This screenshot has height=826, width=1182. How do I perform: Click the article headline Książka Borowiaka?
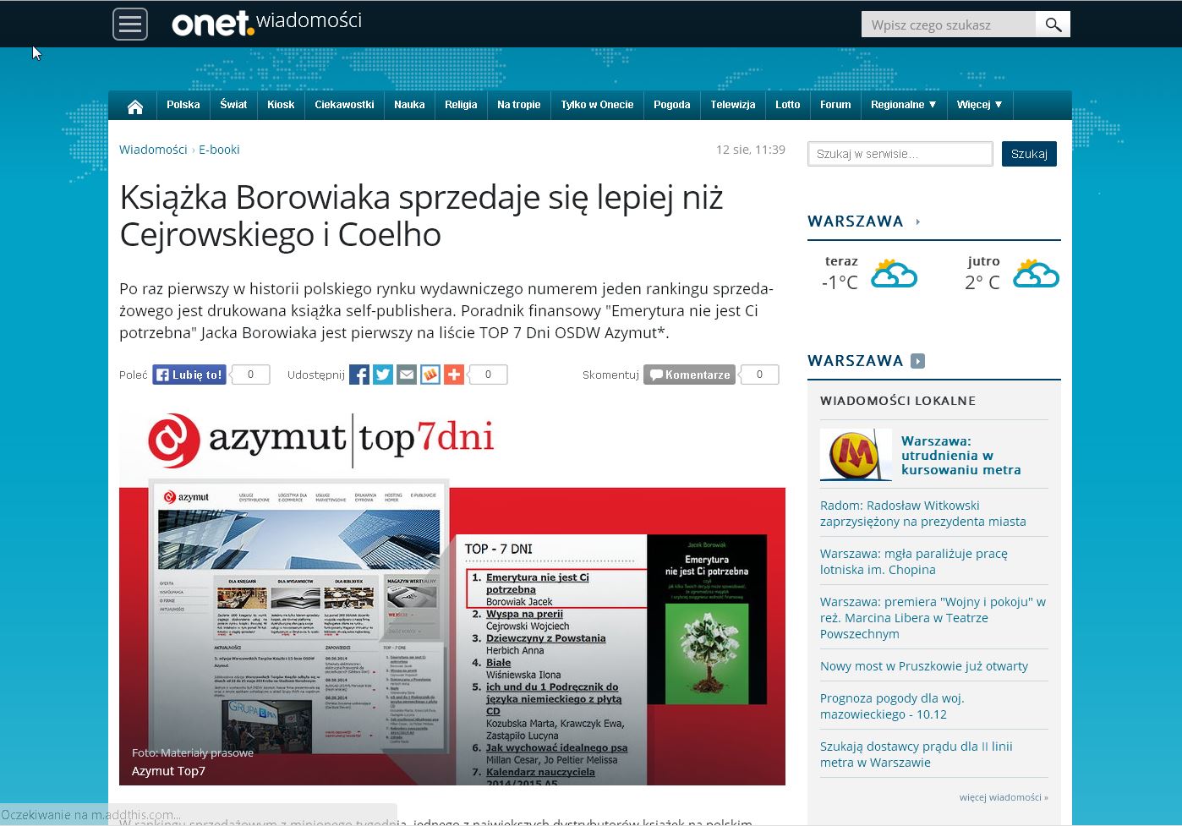[421, 216]
